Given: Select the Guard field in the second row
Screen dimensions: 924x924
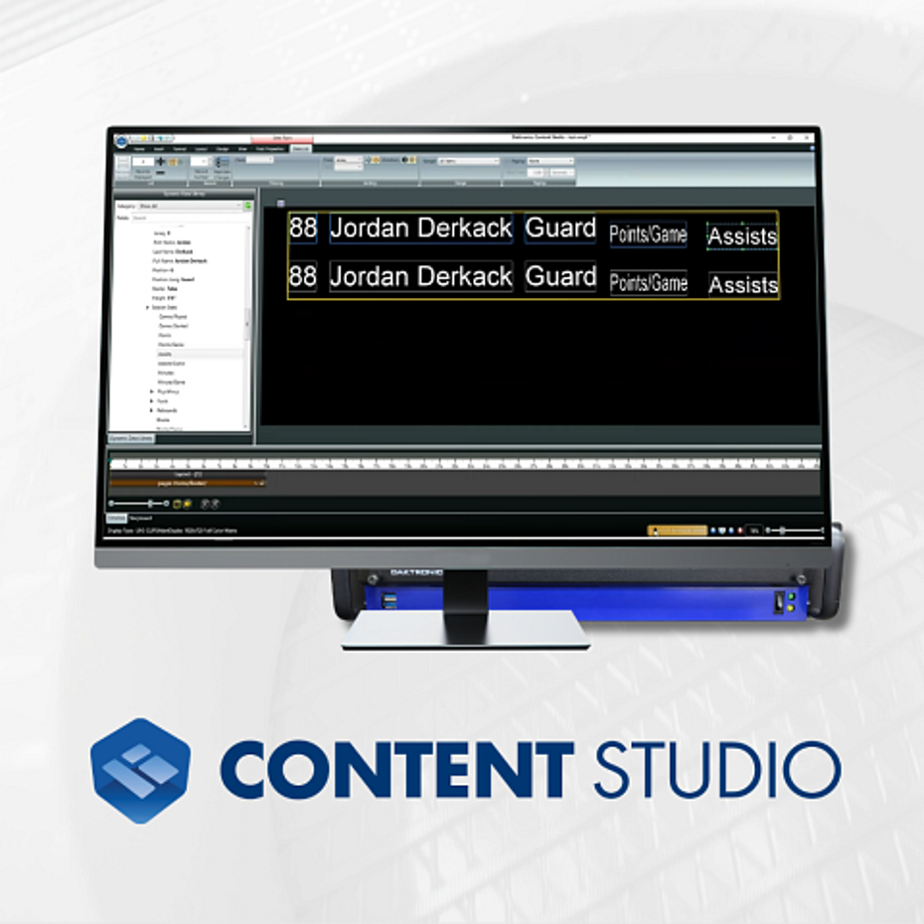Looking at the screenshot, I should click(560, 276).
